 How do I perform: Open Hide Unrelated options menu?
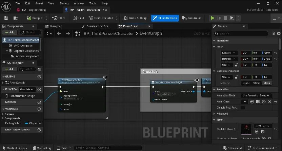pyautogui.click(x=117, y=18)
